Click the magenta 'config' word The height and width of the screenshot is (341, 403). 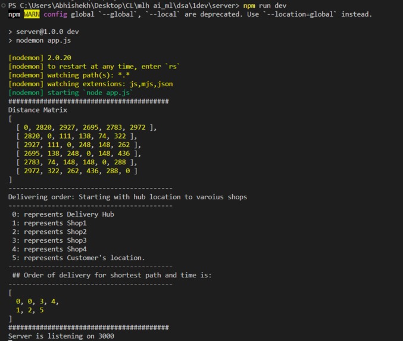pos(55,14)
